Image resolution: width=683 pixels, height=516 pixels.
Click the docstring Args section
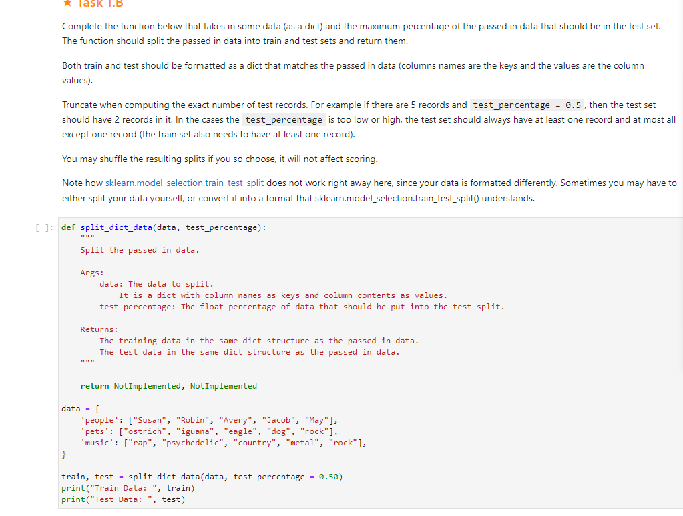pos(91,272)
